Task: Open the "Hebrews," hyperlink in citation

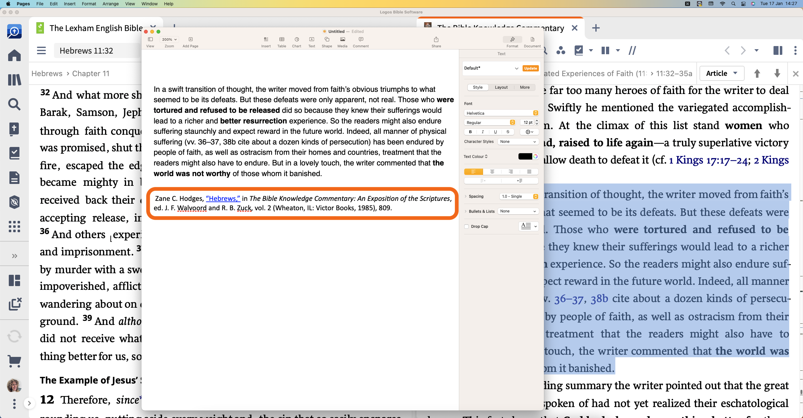Action: (x=223, y=198)
